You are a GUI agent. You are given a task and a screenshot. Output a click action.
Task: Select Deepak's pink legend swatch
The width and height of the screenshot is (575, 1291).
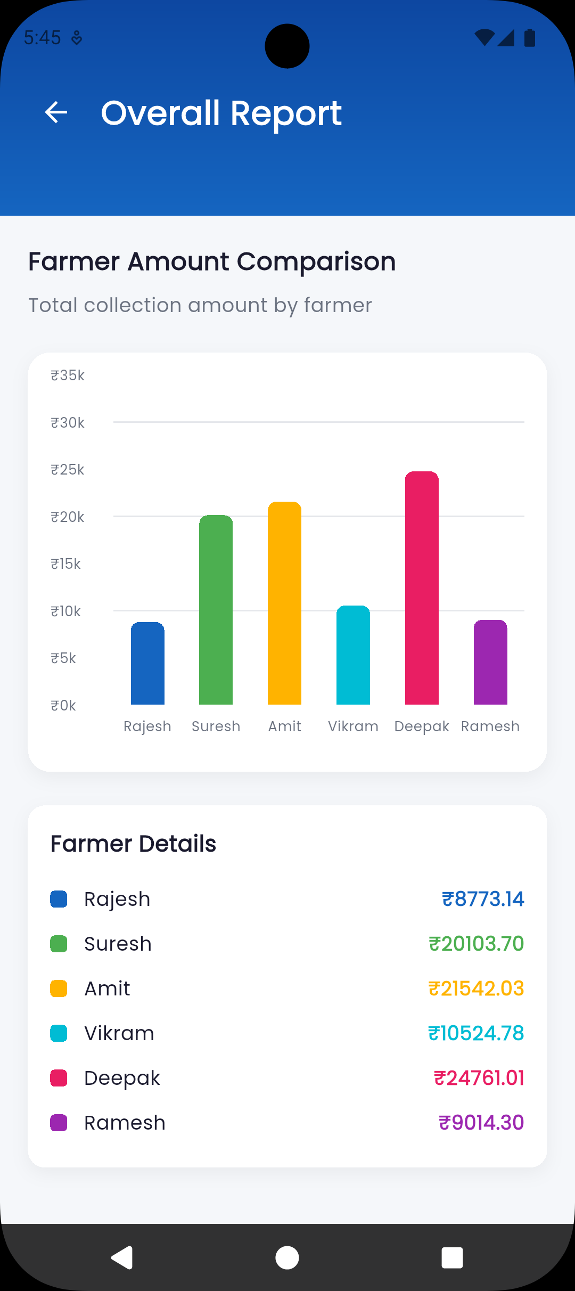coord(59,1077)
